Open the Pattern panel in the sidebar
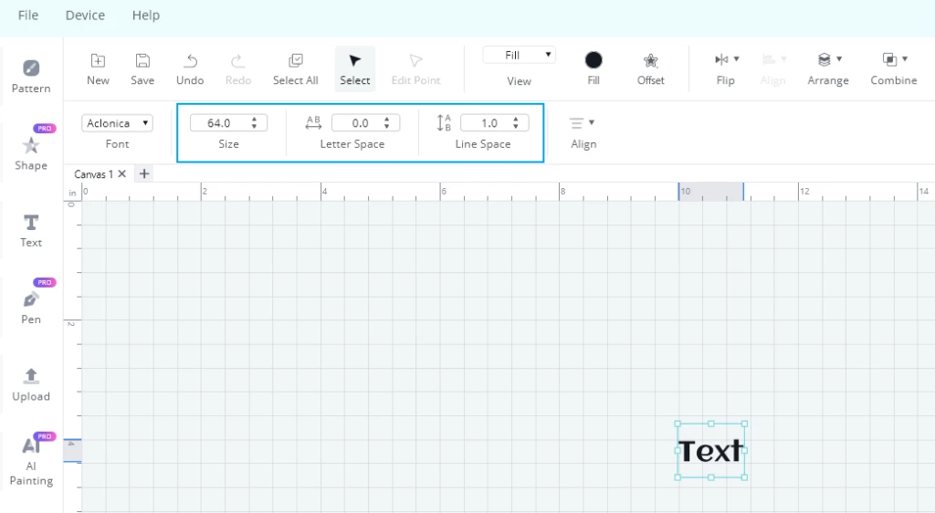 tap(31, 77)
